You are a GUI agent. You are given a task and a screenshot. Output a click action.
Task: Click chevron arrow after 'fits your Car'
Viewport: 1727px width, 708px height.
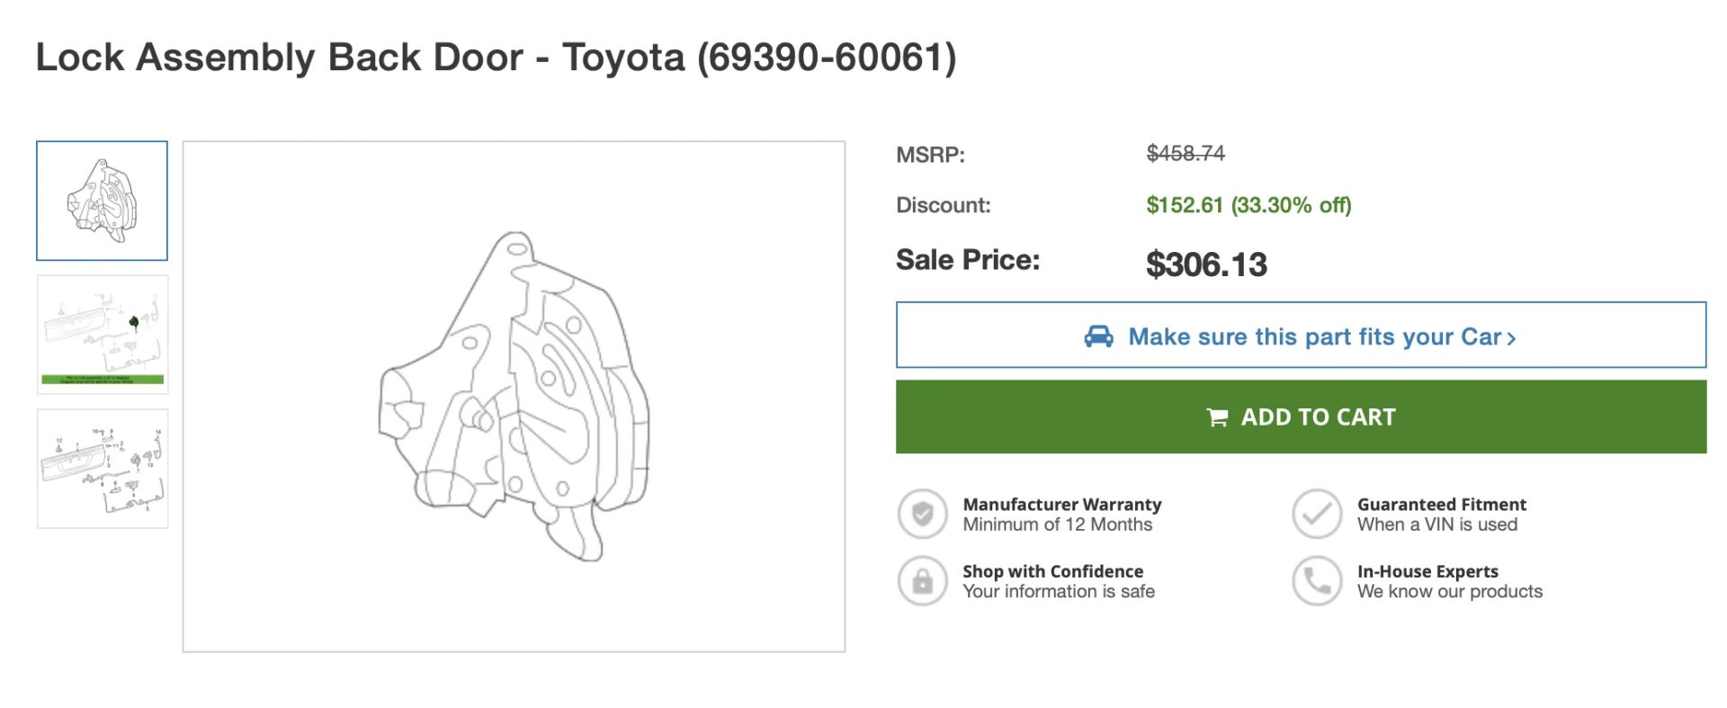coord(1512,338)
